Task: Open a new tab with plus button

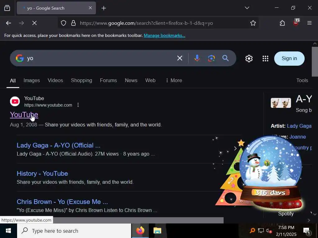Action: tap(104, 8)
